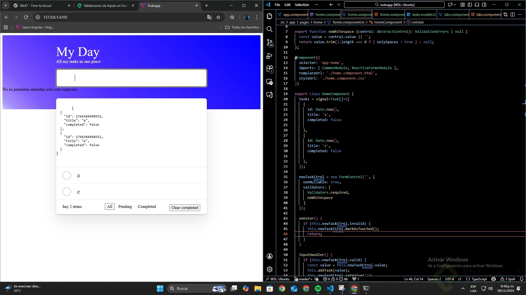Image resolution: width=526 pixels, height=295 pixels.
Task: Toggle VS Code primary side bar layout
Action: (x=470, y=5)
